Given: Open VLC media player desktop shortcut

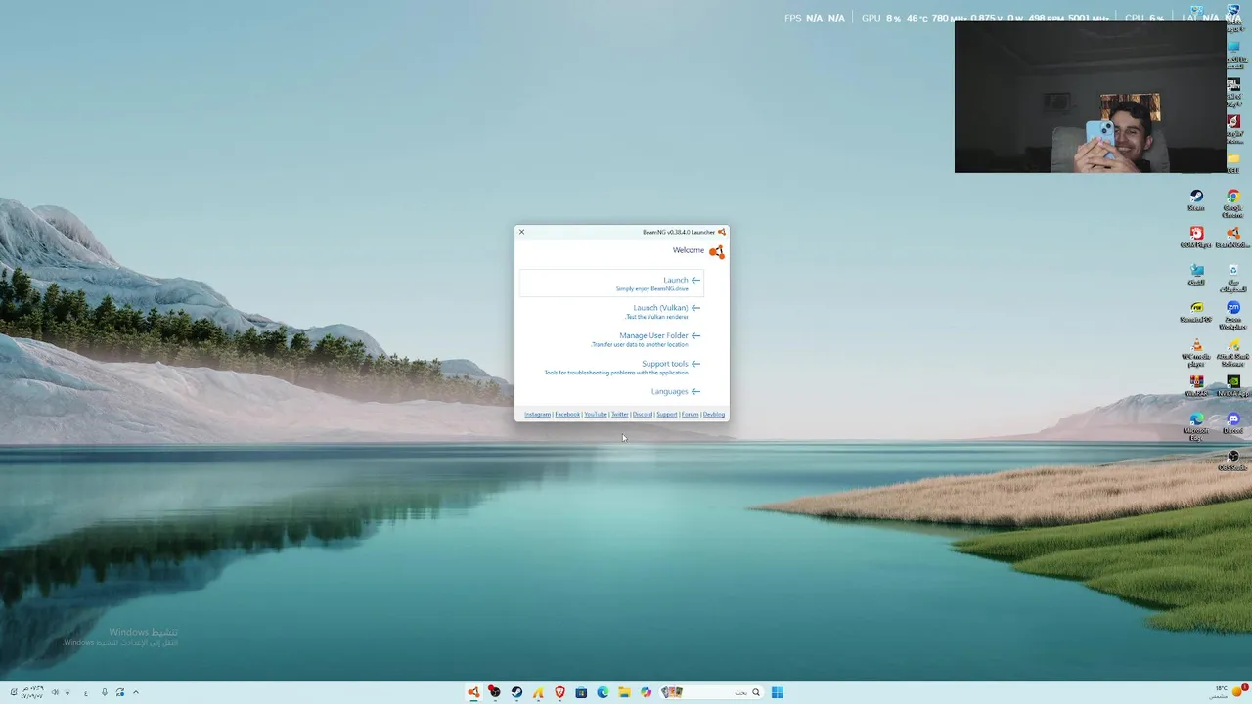Looking at the screenshot, I should [1196, 351].
